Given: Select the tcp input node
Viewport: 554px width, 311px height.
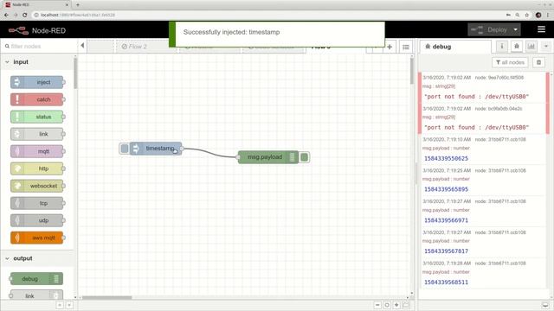Looking at the screenshot, I should click(x=37, y=203).
